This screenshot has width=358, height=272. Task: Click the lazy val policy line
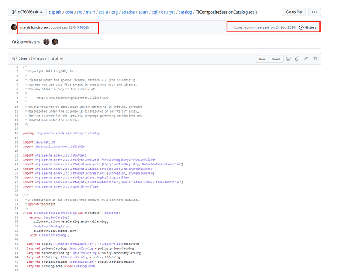coord(84,244)
